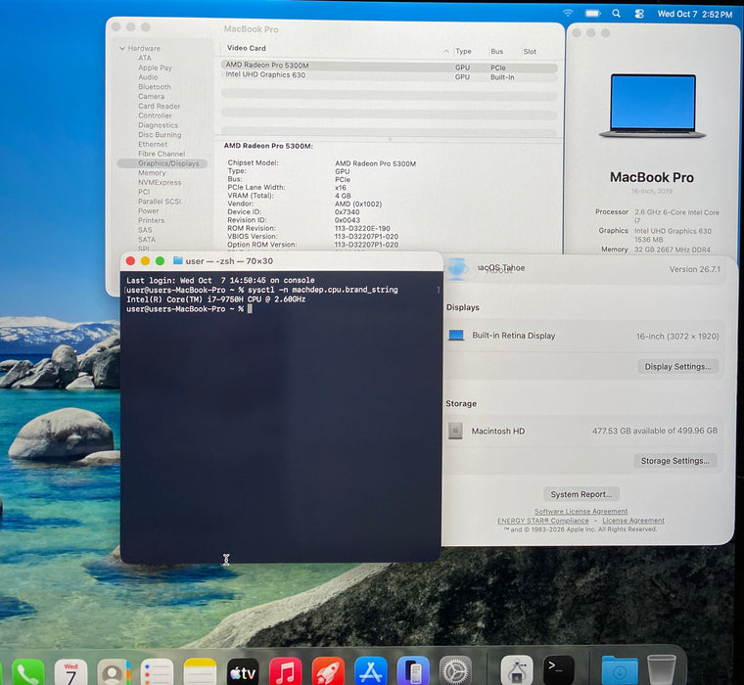Screen dimensions: 744x685
Task: Sort by the Type column header
Action: coord(463,51)
